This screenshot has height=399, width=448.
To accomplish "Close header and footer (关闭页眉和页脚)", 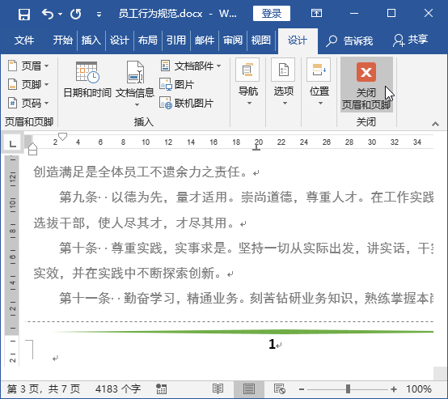I will point(366,85).
